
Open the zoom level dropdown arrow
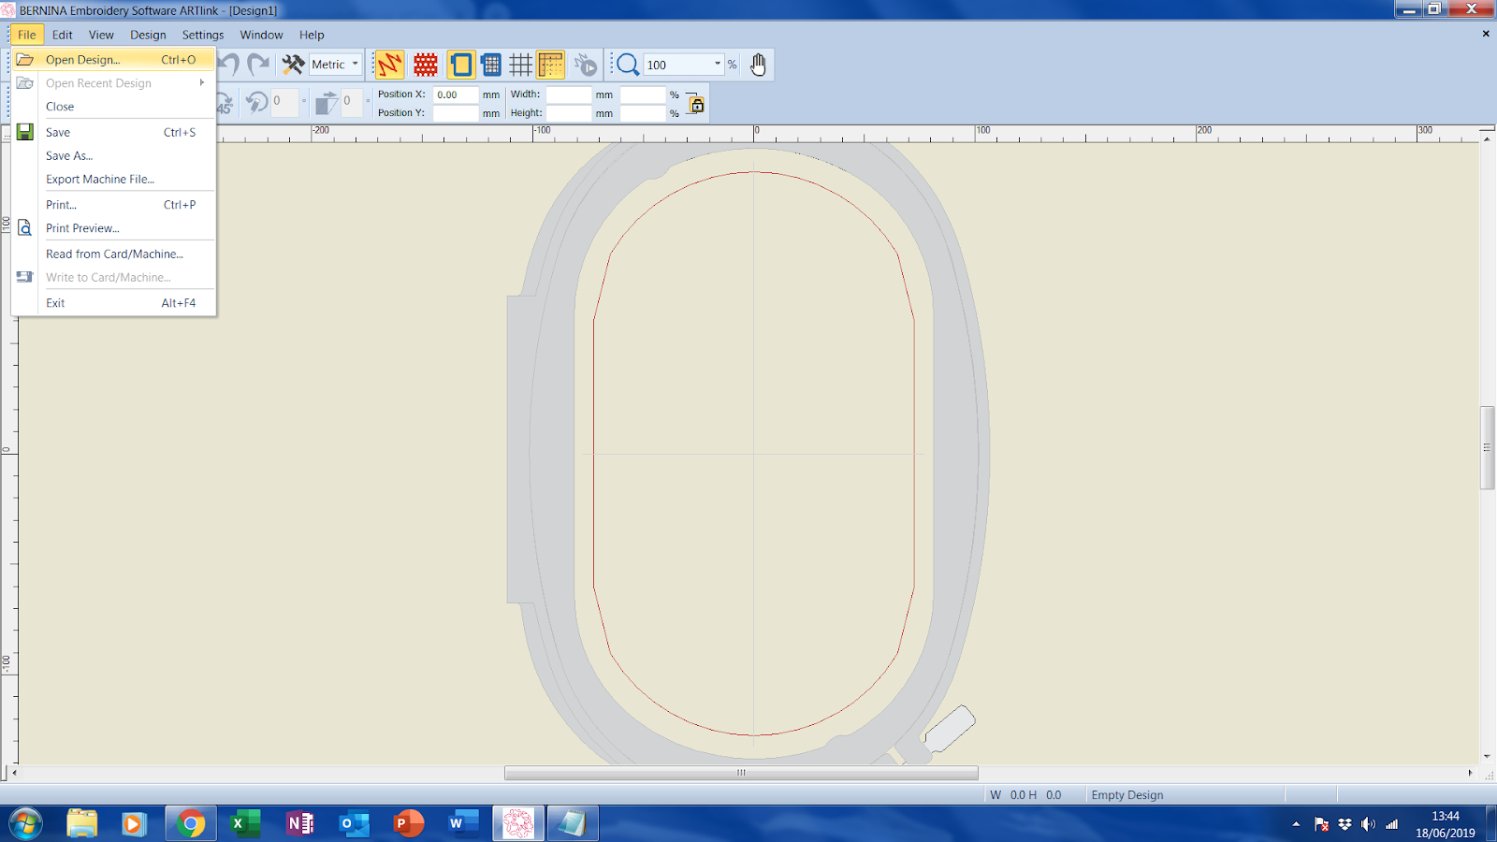(x=718, y=65)
